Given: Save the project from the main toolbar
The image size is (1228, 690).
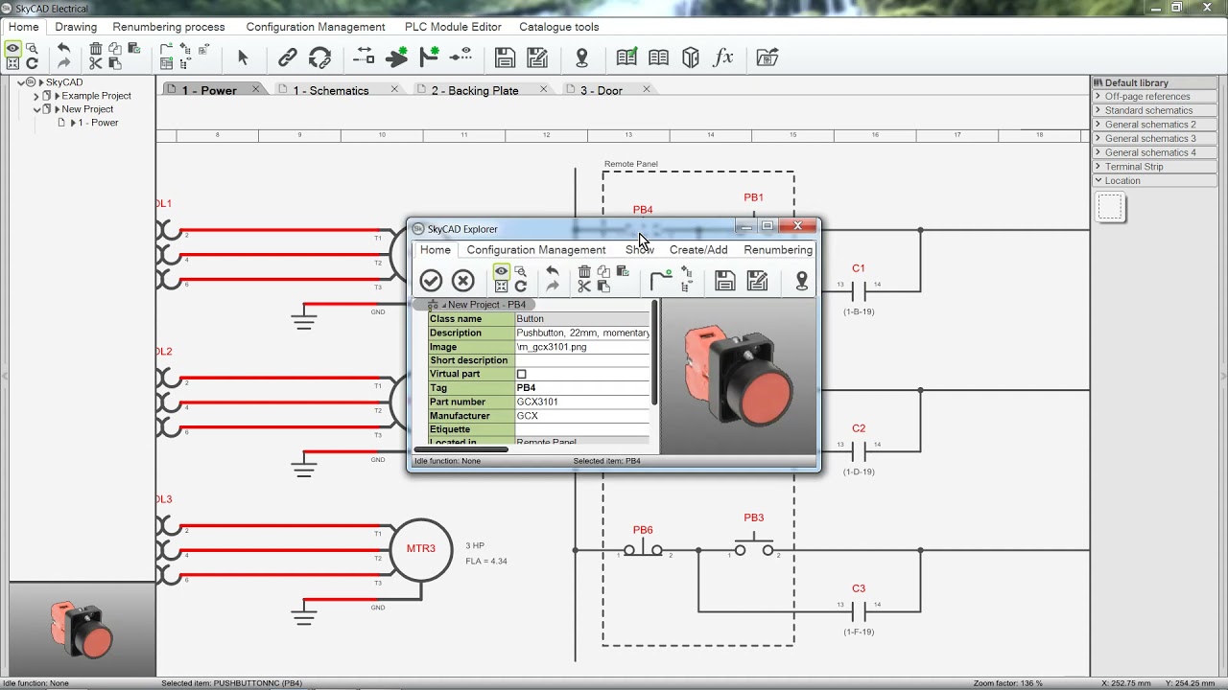Looking at the screenshot, I should [x=506, y=58].
